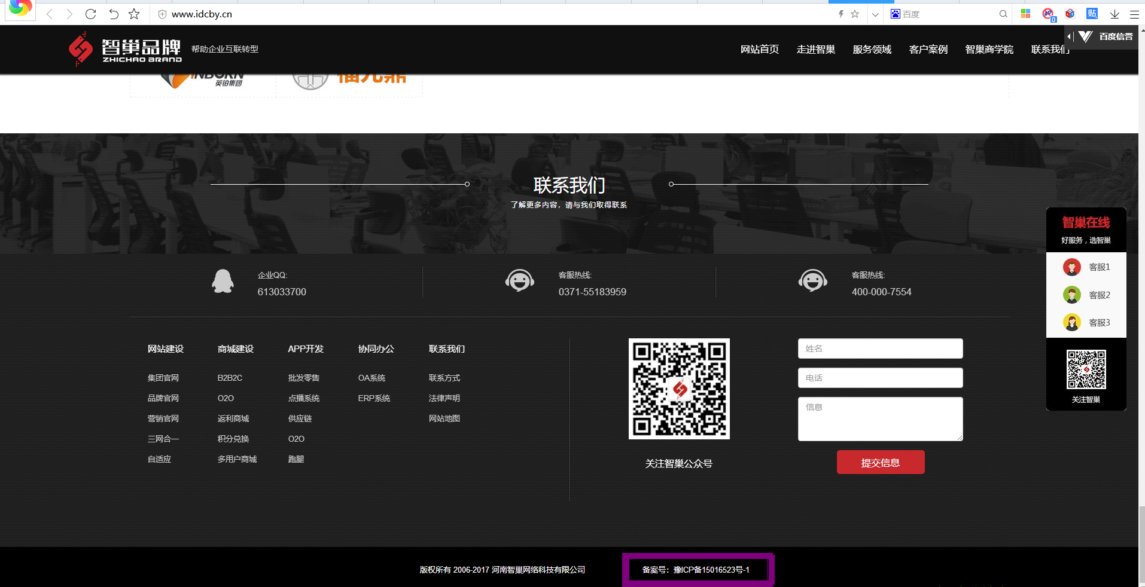This screenshot has width=1145, height=587.
Task: Toggle the lightning speed-mode icon
Action: click(x=841, y=14)
